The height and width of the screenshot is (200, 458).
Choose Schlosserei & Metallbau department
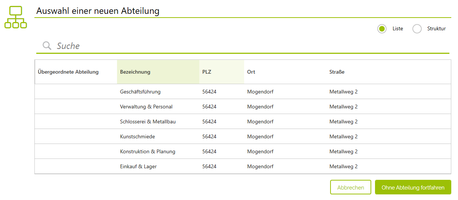coord(243,121)
